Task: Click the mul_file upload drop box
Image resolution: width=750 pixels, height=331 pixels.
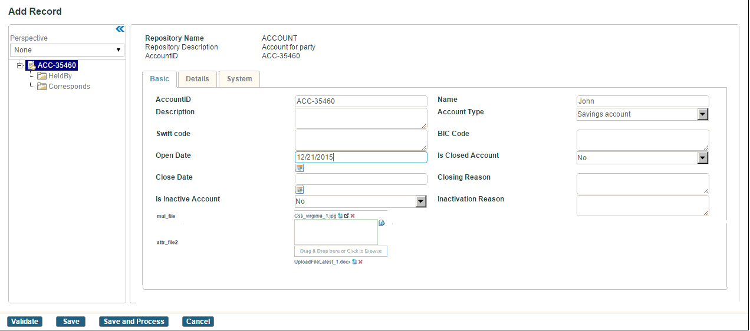Action: [x=336, y=232]
